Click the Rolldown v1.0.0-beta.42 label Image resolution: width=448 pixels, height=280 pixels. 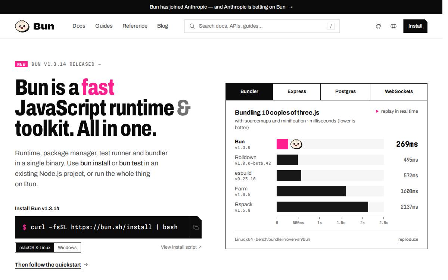tap(253, 160)
